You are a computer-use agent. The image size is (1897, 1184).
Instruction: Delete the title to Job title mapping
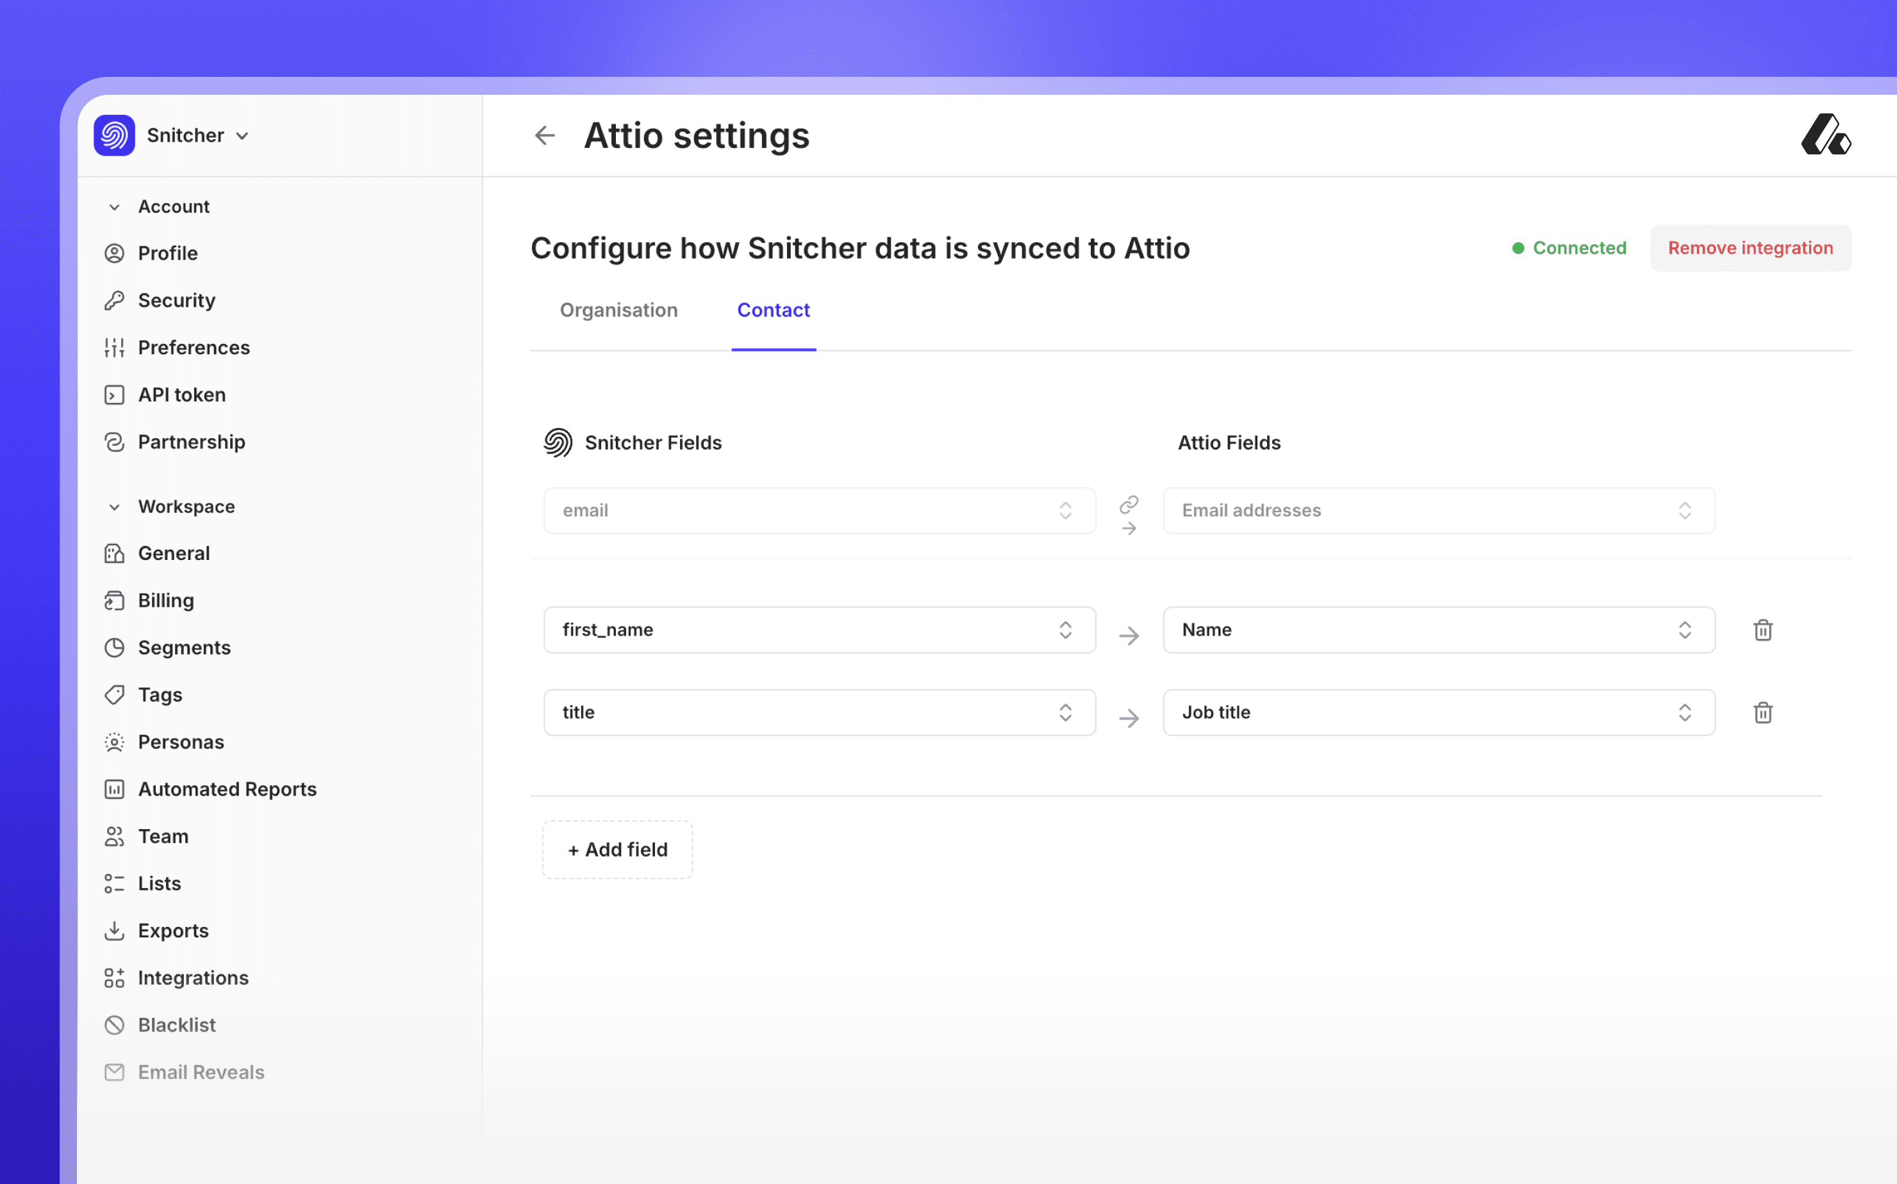pyautogui.click(x=1762, y=712)
